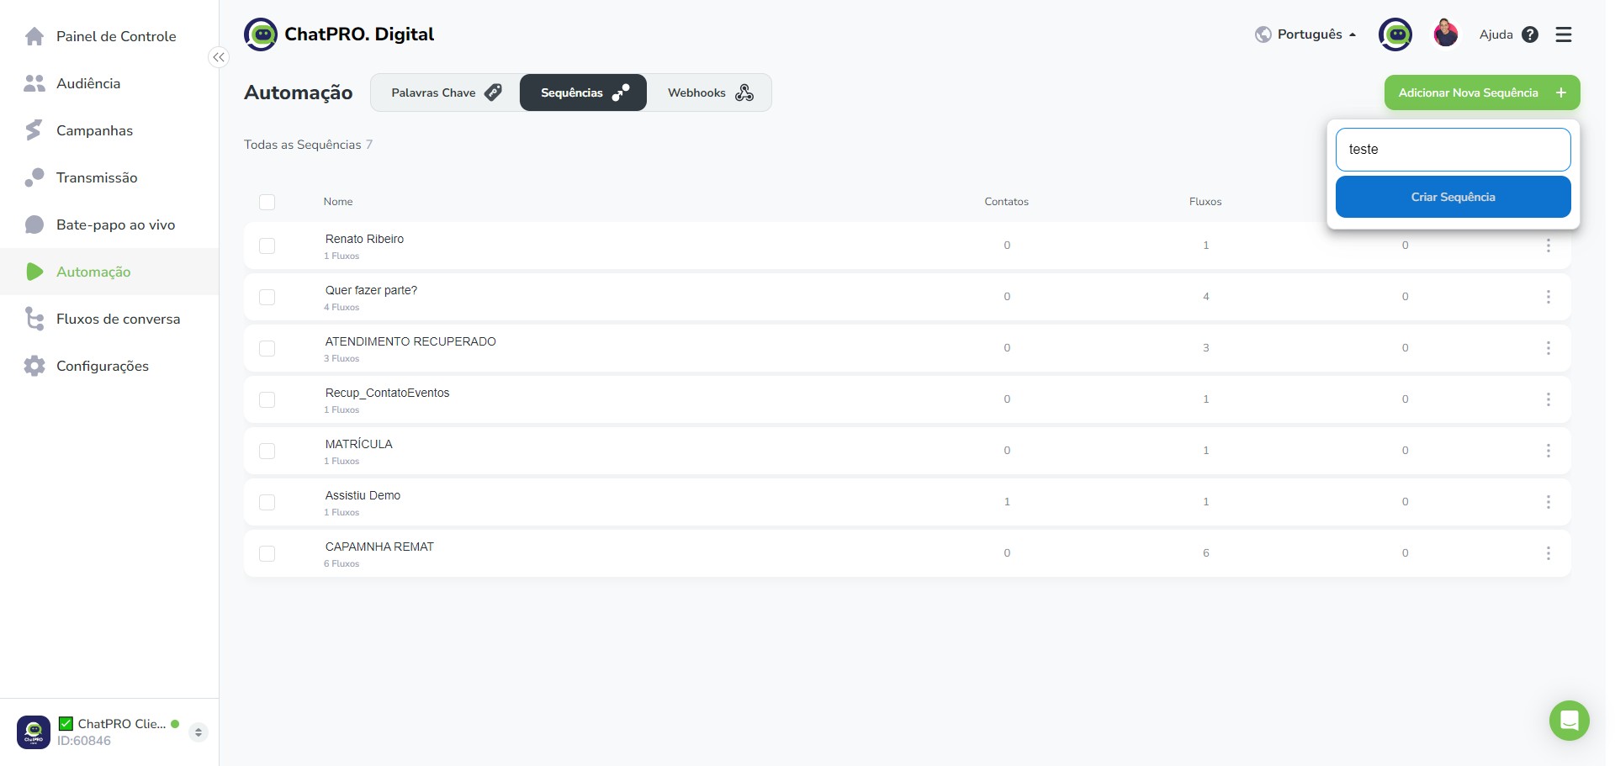Image resolution: width=1615 pixels, height=766 pixels.
Task: Open Painel de Controle home icon
Action: coord(34,36)
